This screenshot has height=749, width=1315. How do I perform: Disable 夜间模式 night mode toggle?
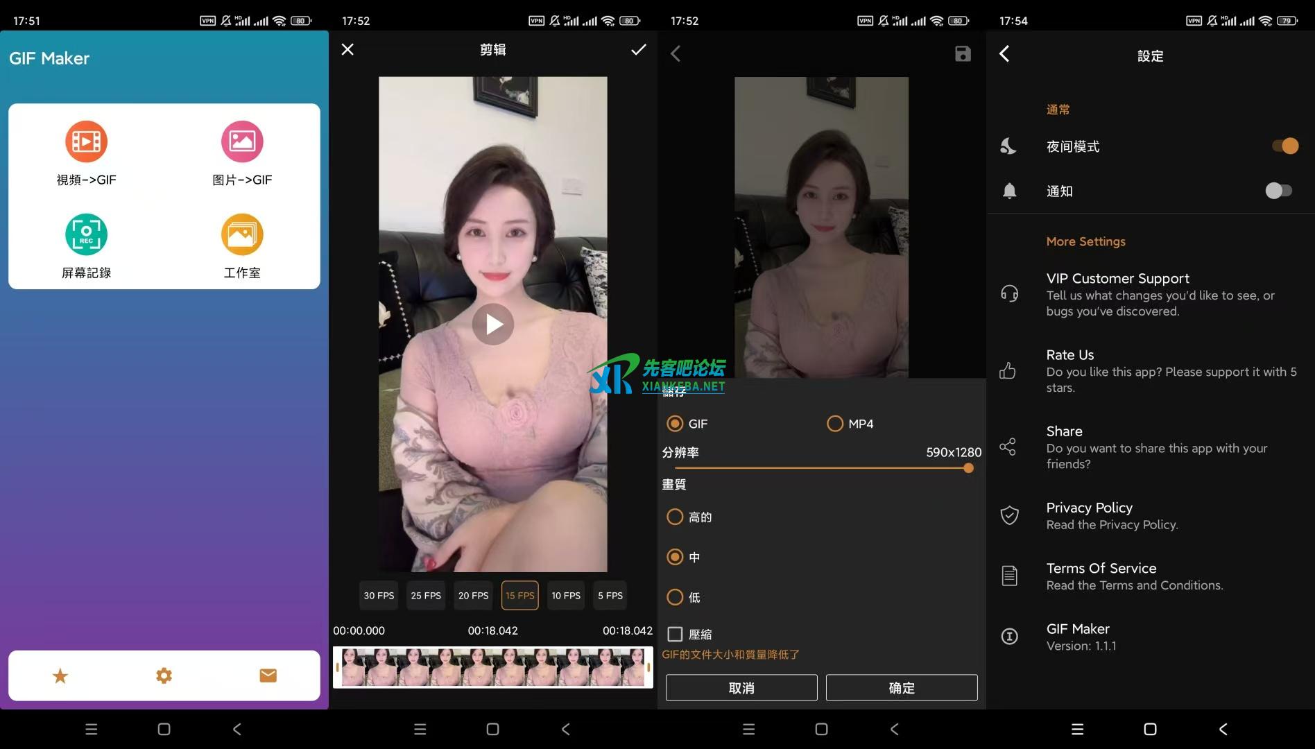[x=1284, y=146]
